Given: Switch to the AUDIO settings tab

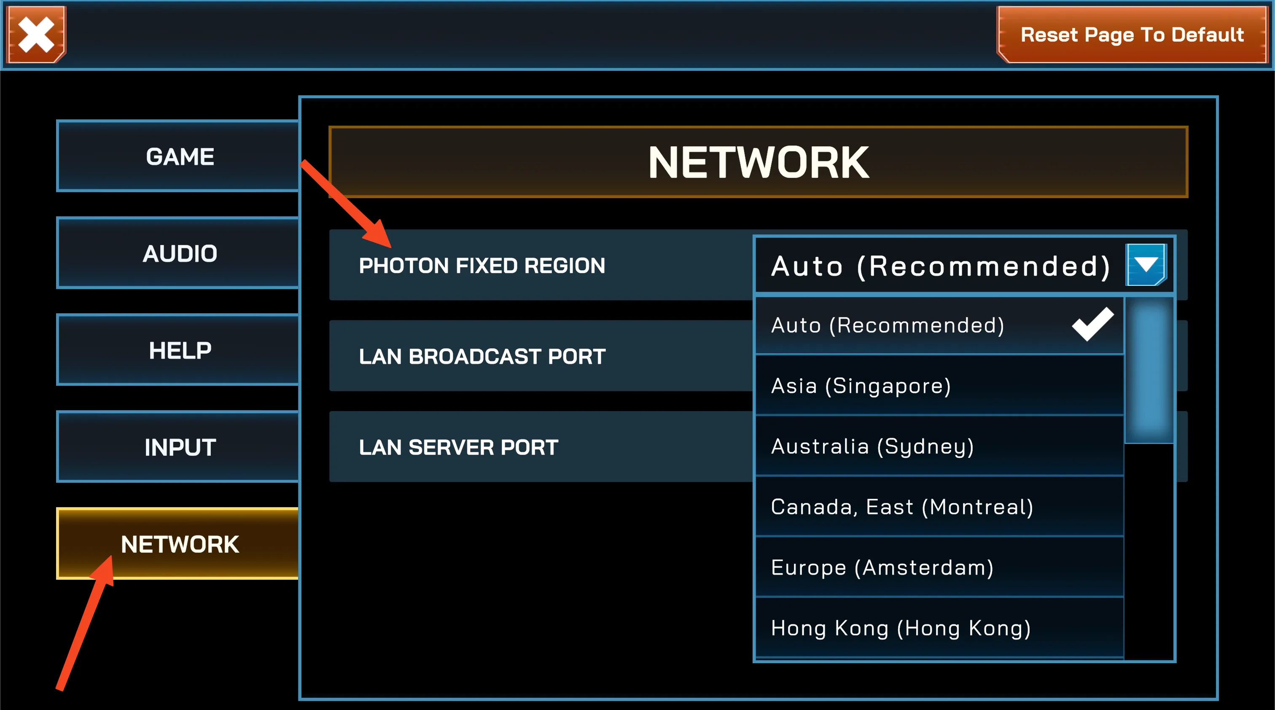Looking at the screenshot, I should (x=179, y=253).
